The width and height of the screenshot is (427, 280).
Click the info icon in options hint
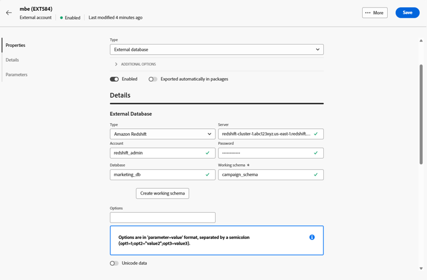click(312, 237)
